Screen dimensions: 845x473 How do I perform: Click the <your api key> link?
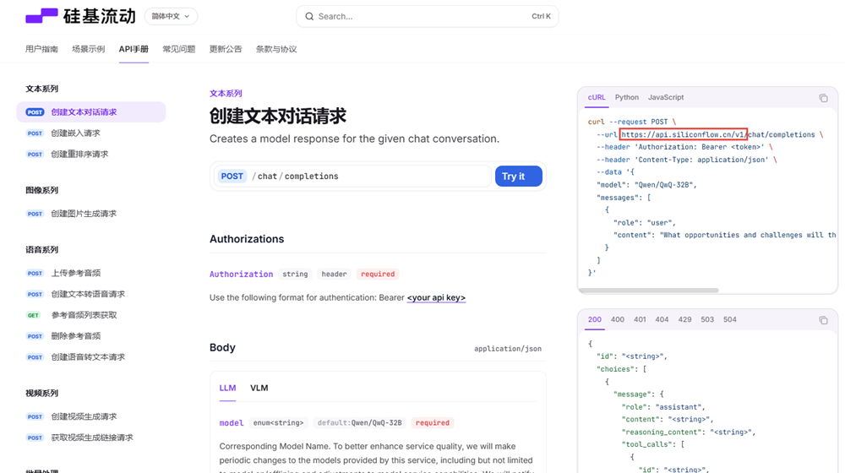point(436,297)
